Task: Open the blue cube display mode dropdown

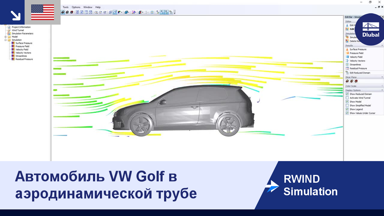Action: 128,12
